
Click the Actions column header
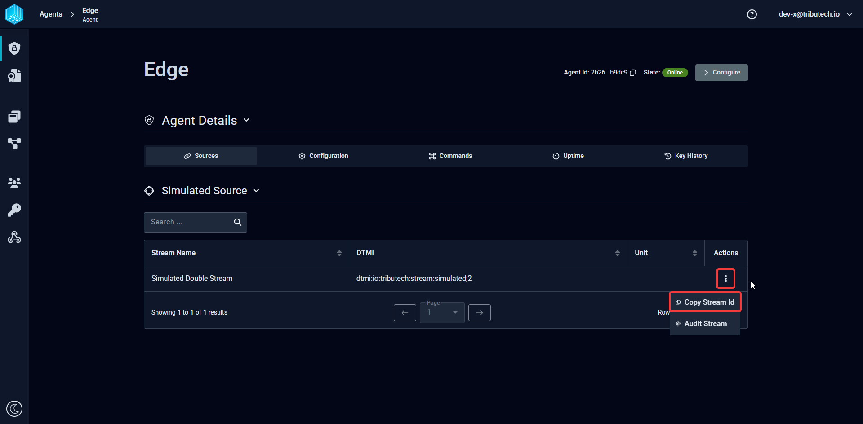726,253
